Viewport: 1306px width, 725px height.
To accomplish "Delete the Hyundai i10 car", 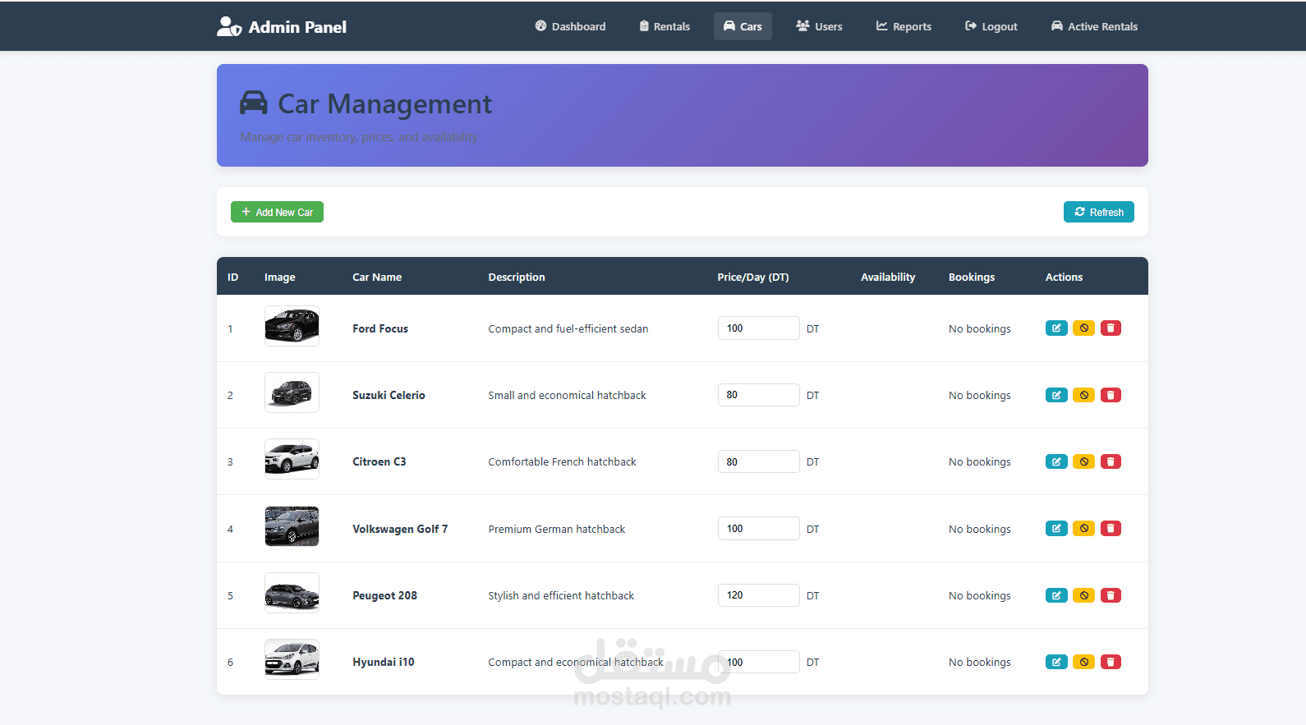I will coord(1111,662).
